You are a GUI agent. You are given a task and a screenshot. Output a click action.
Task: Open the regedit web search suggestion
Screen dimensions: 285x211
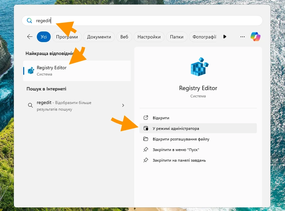click(x=77, y=106)
